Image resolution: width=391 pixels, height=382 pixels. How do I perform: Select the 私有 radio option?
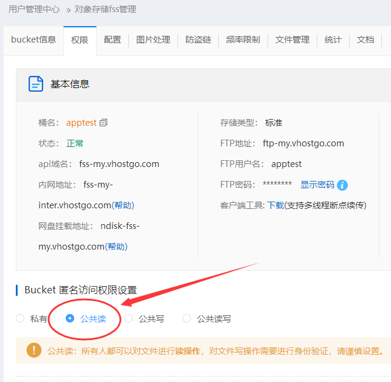pyautogui.click(x=20, y=318)
